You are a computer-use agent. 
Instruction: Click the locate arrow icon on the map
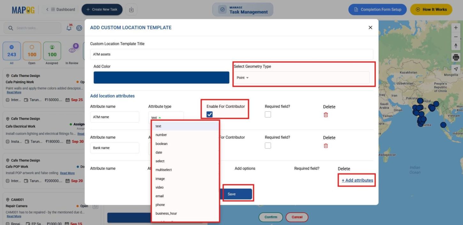tap(456, 69)
